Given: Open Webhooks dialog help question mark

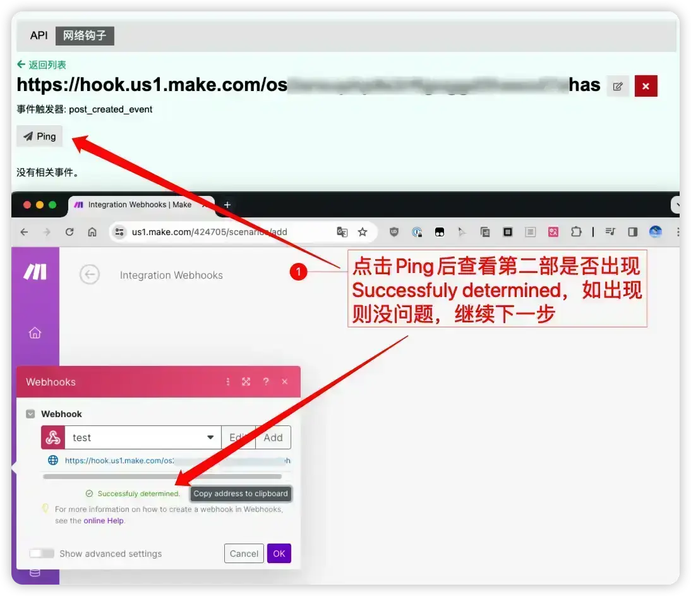Looking at the screenshot, I should [266, 382].
